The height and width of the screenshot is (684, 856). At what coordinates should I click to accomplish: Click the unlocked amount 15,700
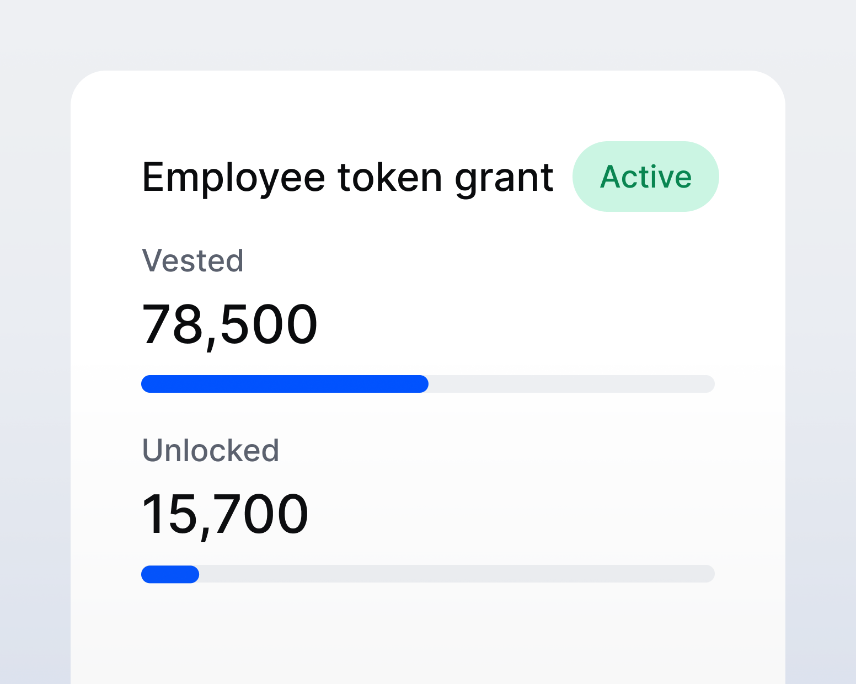pyautogui.click(x=224, y=513)
